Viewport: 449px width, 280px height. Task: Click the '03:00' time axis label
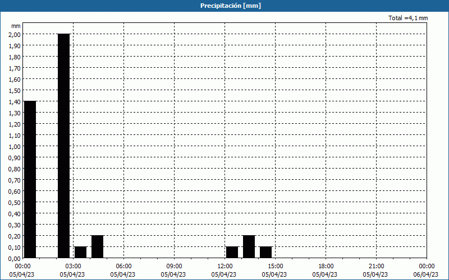click(x=74, y=267)
